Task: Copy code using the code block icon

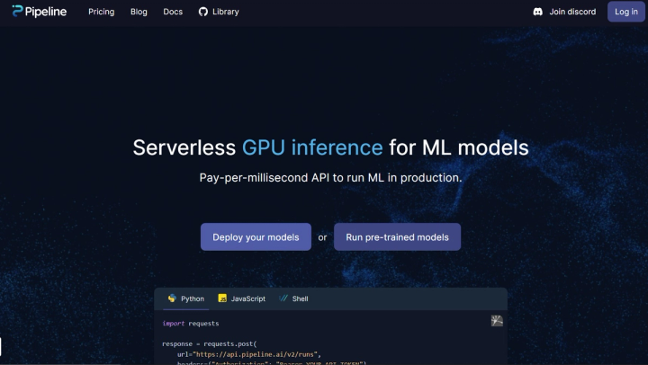Action: 497,321
